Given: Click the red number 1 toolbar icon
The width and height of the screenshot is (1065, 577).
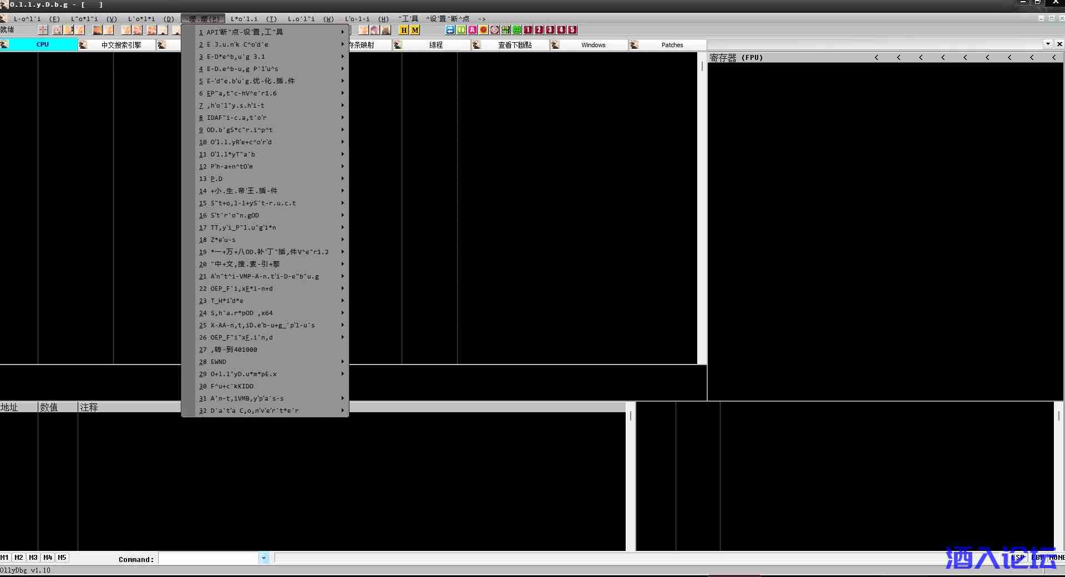Looking at the screenshot, I should click(x=528, y=30).
